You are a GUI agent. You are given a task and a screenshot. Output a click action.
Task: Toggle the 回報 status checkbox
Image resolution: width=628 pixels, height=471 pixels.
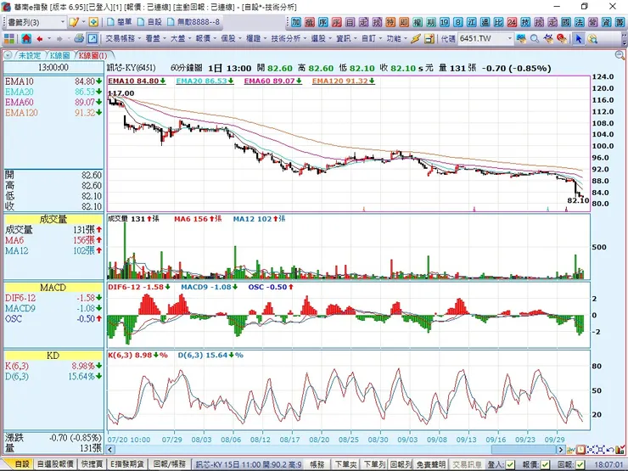580,464
